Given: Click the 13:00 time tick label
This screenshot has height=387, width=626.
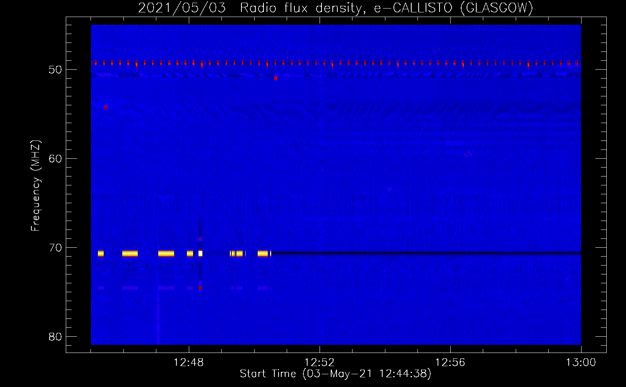Looking at the screenshot, I should (581, 363).
